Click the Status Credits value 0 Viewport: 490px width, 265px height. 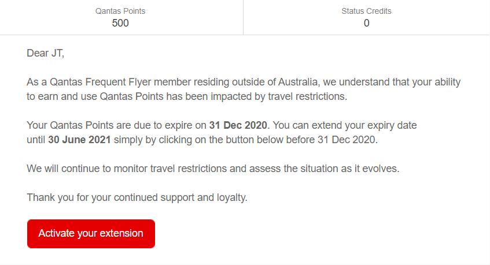coord(367,23)
